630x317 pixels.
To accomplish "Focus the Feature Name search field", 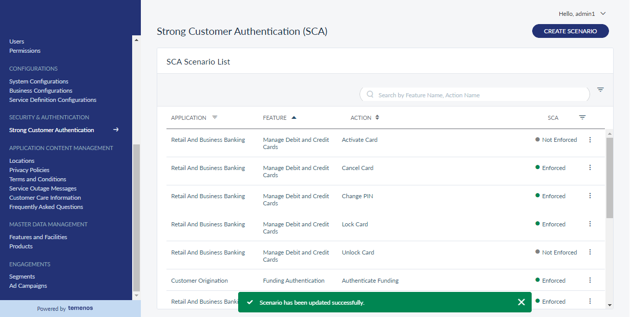I will click(x=475, y=95).
